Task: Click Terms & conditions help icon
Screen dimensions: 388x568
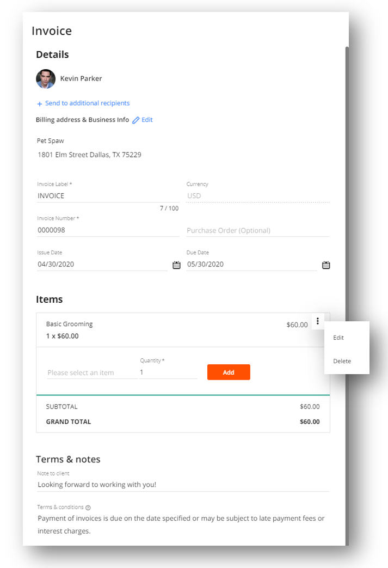Action: pyautogui.click(x=88, y=508)
